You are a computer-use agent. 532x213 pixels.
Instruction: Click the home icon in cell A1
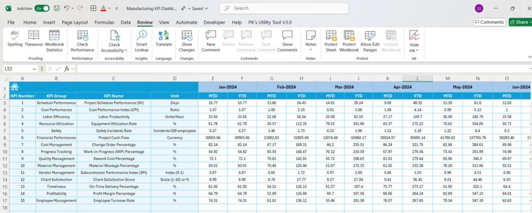tap(14, 87)
